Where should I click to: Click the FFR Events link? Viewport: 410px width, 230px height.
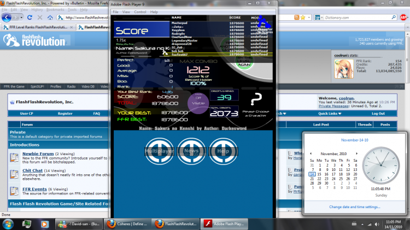[x=34, y=189]
